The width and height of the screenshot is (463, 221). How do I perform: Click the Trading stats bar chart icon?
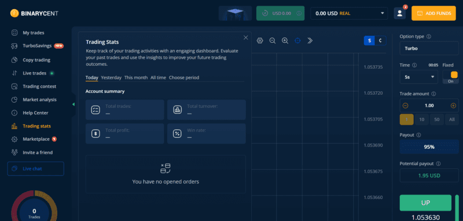tap(14, 126)
